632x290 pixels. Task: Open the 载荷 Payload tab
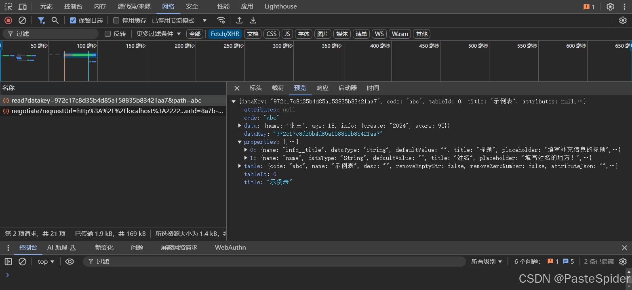(x=278, y=88)
